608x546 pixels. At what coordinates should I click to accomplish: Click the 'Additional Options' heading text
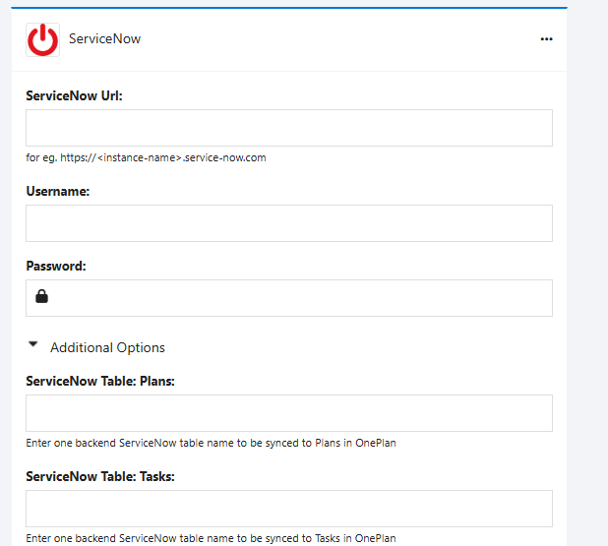click(x=107, y=347)
